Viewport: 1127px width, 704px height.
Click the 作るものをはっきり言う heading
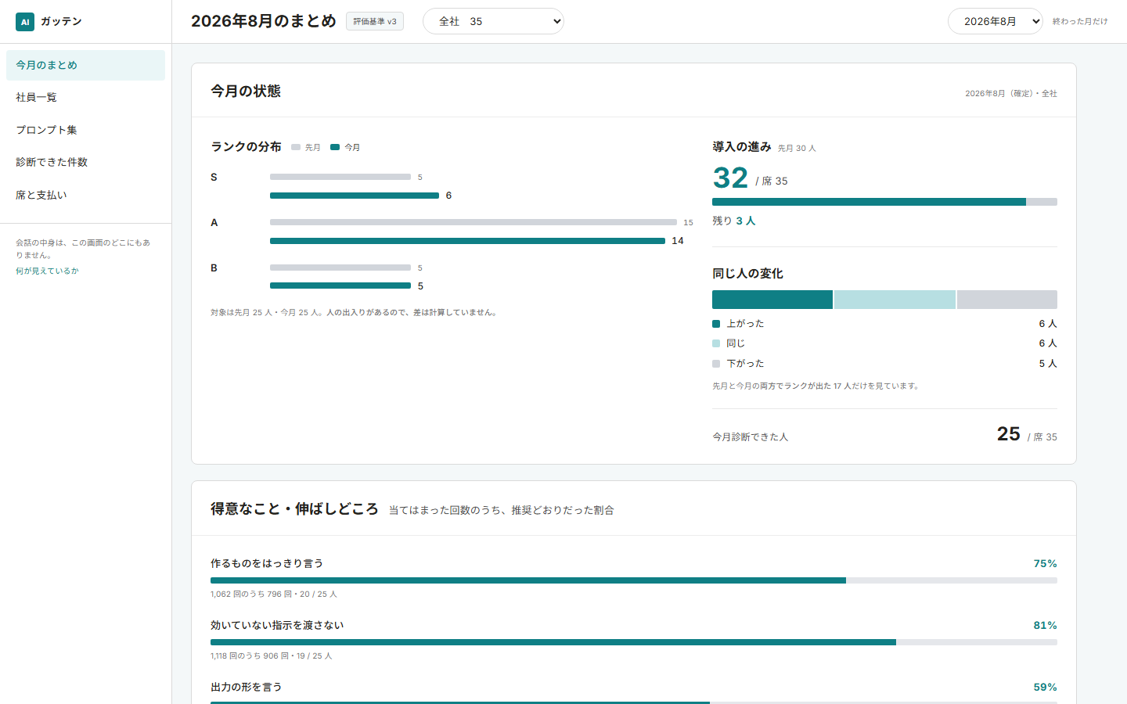[267, 563]
